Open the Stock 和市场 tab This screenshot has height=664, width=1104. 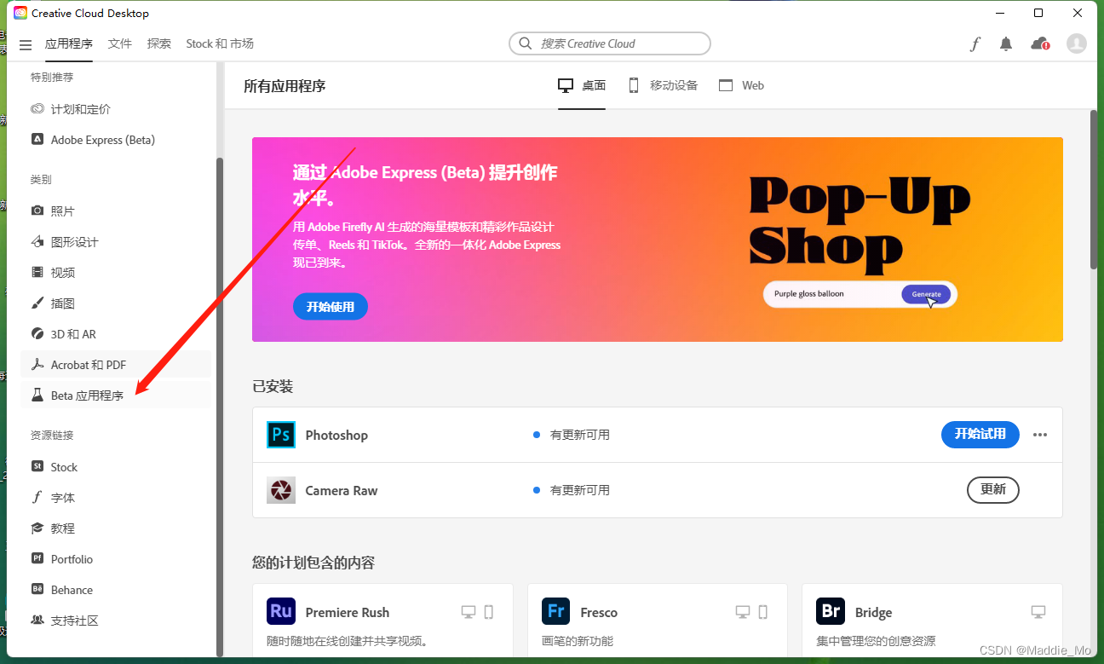tap(220, 43)
